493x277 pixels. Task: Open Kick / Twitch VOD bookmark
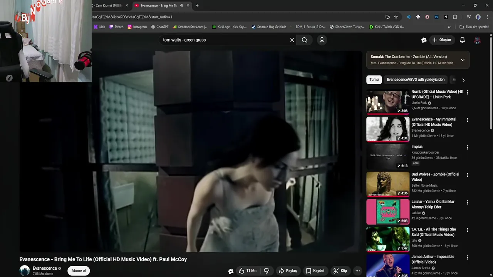[386, 27]
